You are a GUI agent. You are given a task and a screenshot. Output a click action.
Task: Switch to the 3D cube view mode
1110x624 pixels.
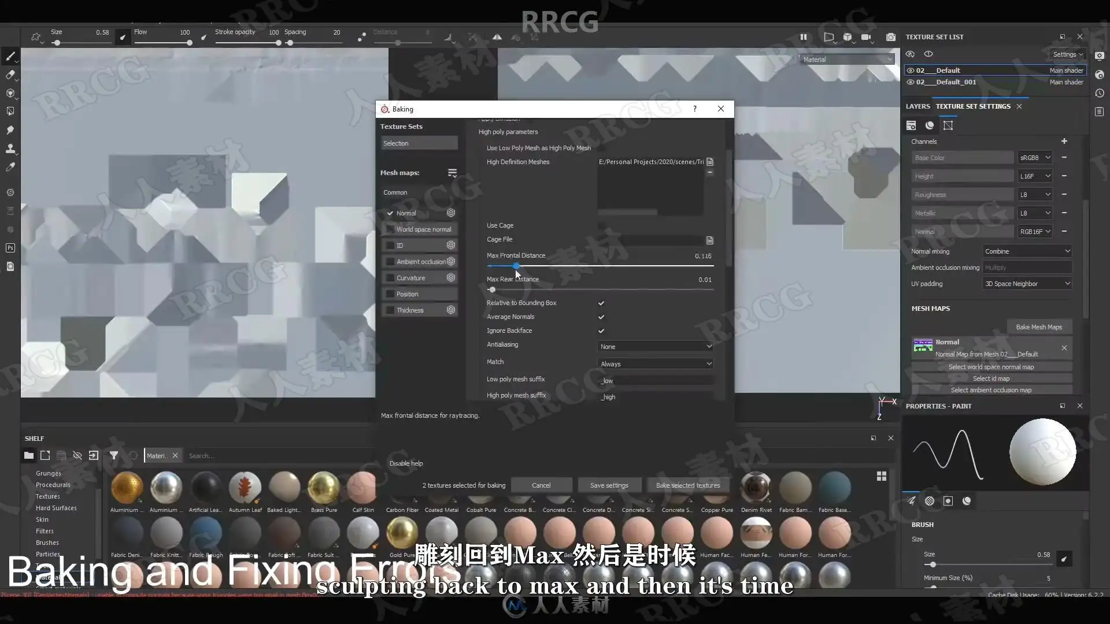(847, 37)
